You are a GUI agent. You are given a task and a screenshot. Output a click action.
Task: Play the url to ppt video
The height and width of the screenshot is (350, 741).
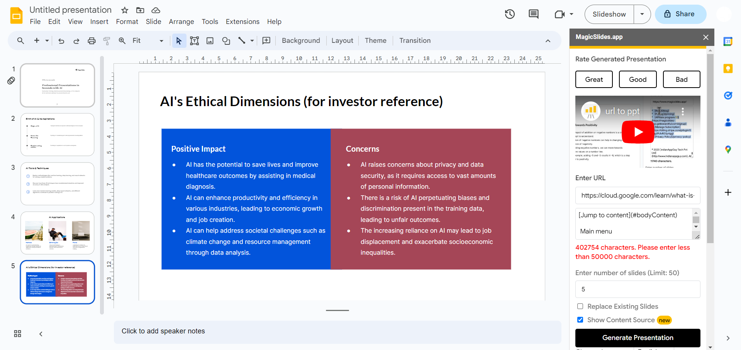pyautogui.click(x=638, y=132)
